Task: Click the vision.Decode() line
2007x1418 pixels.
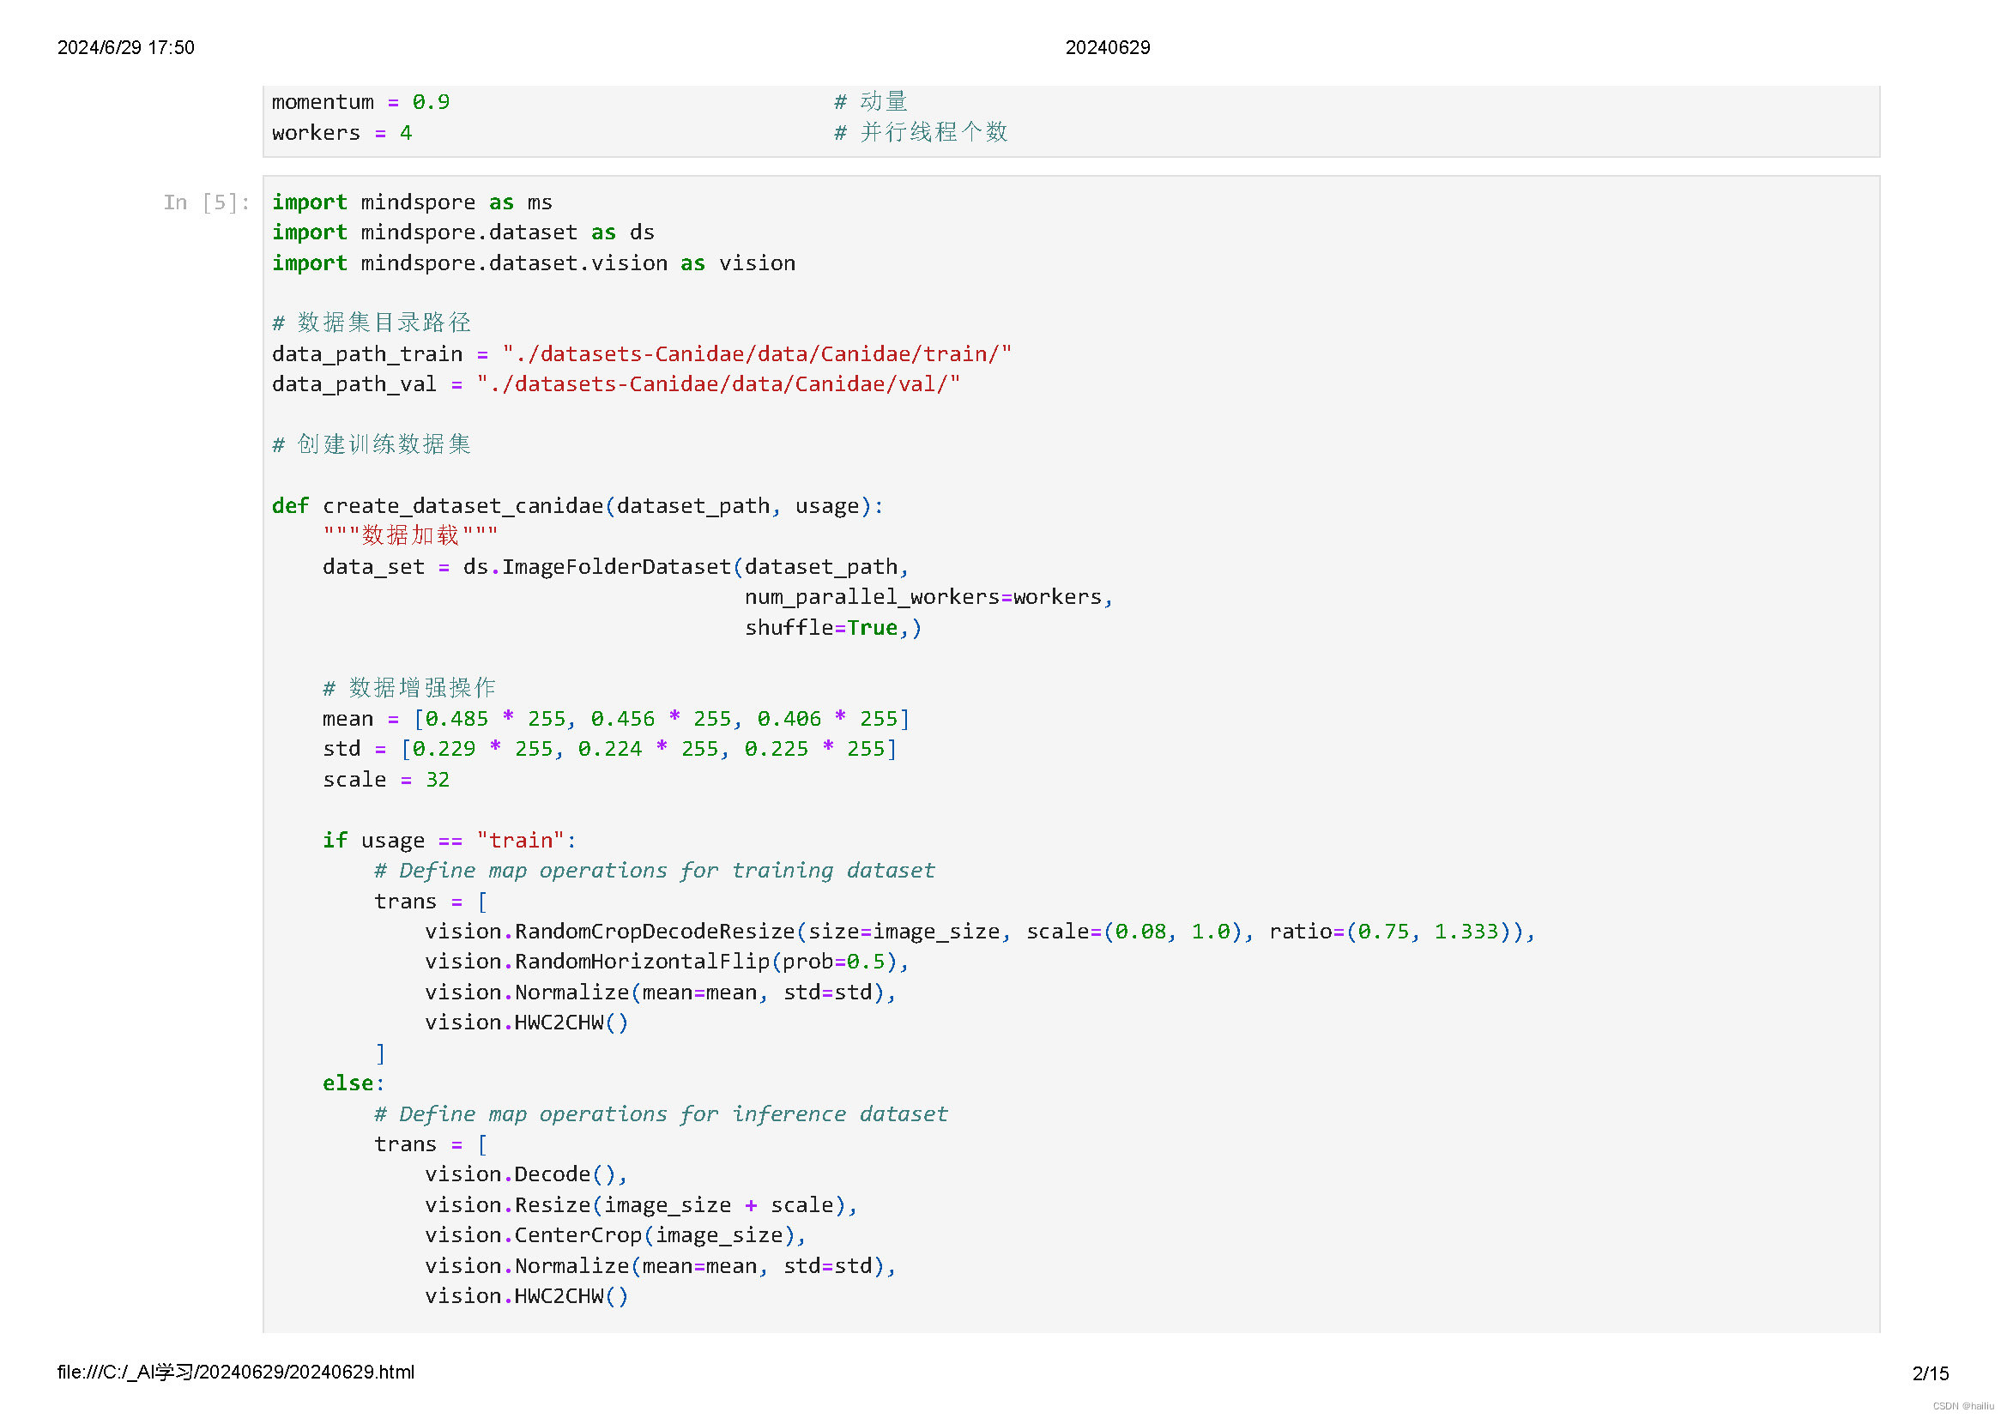Action: tap(524, 1174)
